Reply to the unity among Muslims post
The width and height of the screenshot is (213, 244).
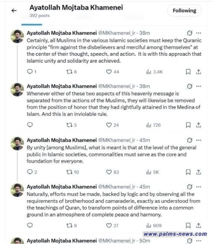click(30, 172)
